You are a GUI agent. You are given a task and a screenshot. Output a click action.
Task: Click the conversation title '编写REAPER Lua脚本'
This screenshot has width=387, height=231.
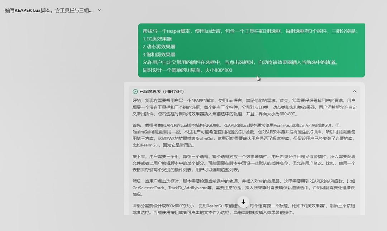point(49,10)
